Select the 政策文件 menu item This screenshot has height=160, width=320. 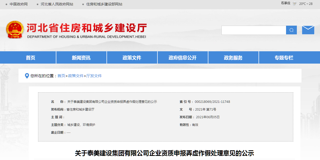(x=132, y=58)
